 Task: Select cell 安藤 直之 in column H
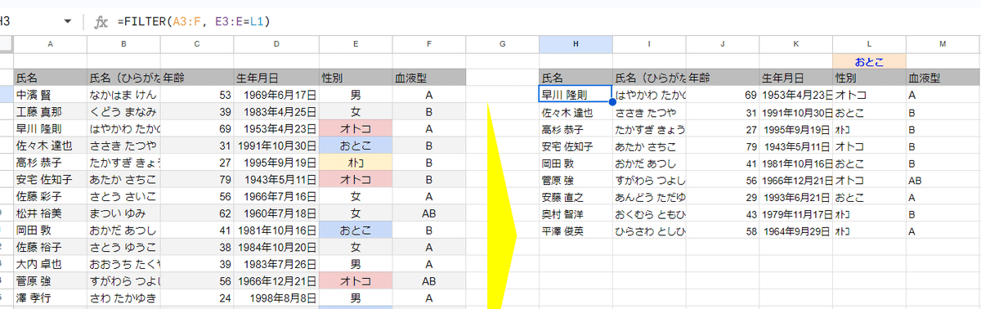[x=576, y=197]
